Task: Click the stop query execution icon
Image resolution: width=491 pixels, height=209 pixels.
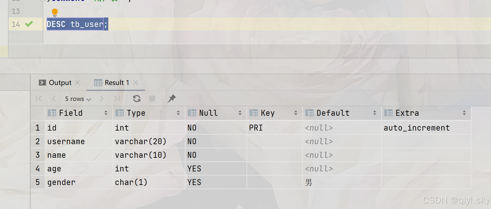Action: point(152,99)
